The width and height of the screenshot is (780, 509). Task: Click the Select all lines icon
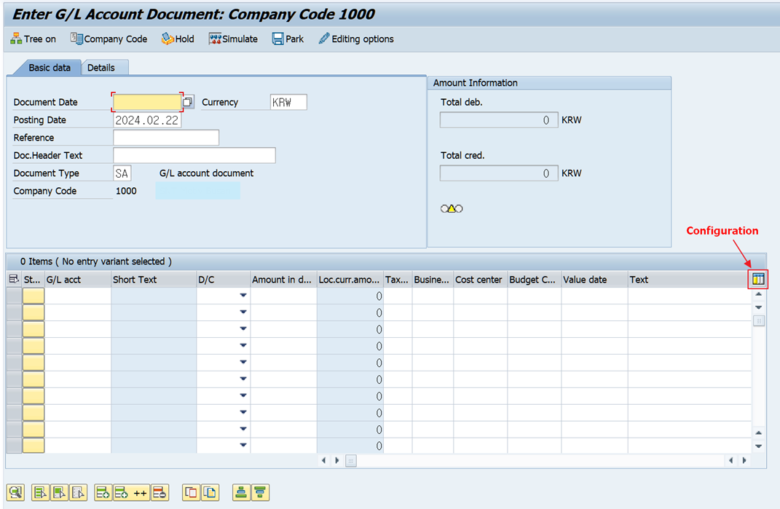40,492
